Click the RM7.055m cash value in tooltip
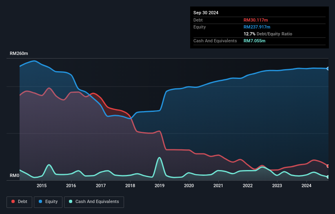Viewport: 335px width, 214px height. click(x=255, y=41)
